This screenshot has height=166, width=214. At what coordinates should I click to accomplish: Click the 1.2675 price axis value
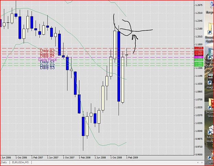(199, 5)
